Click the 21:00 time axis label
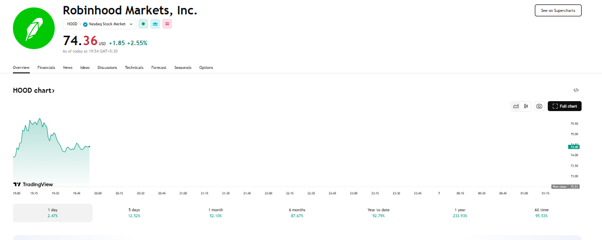Image resolution: width=602 pixels, height=240 pixels. pyautogui.click(x=183, y=193)
